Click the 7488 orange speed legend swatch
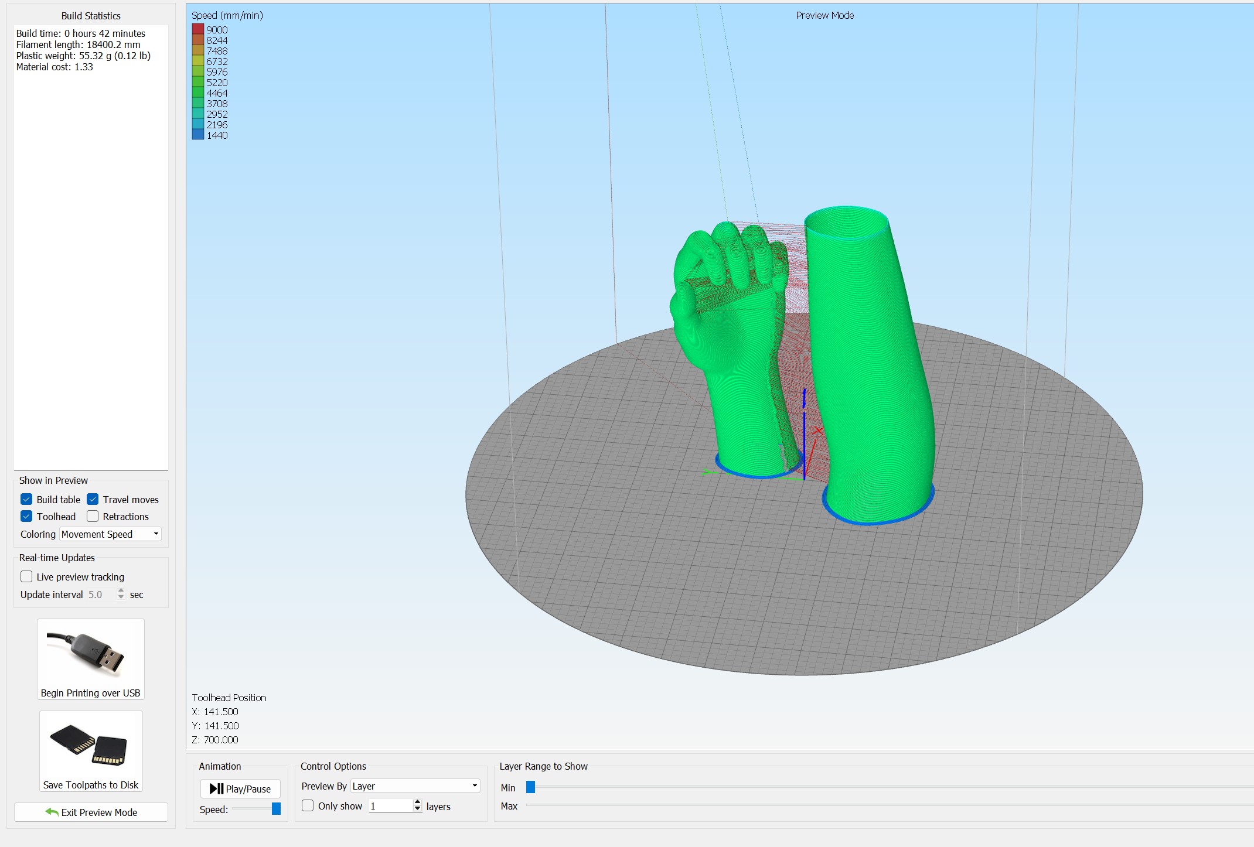 [198, 50]
